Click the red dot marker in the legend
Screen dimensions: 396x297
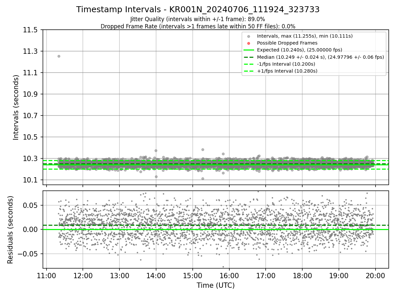click(249, 43)
